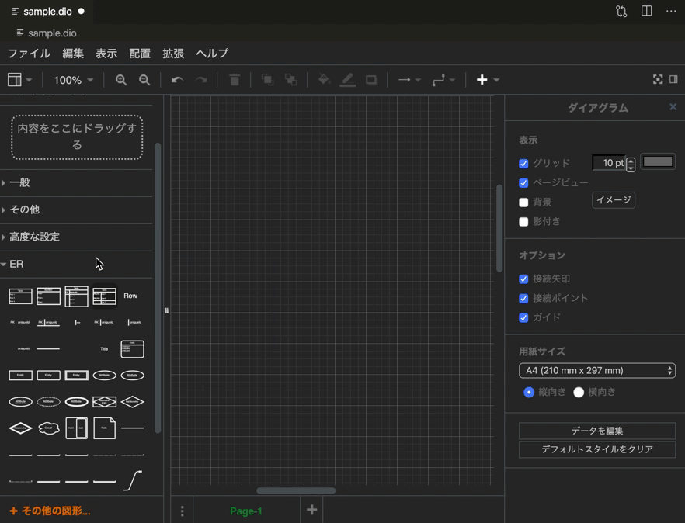Select the Line Color pencil icon
This screenshot has width=685, height=523.
pos(348,79)
